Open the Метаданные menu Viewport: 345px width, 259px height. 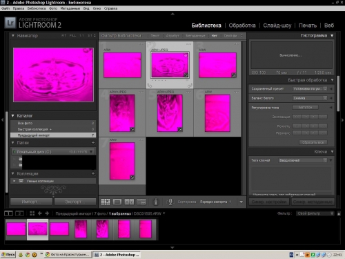(x=70, y=8)
